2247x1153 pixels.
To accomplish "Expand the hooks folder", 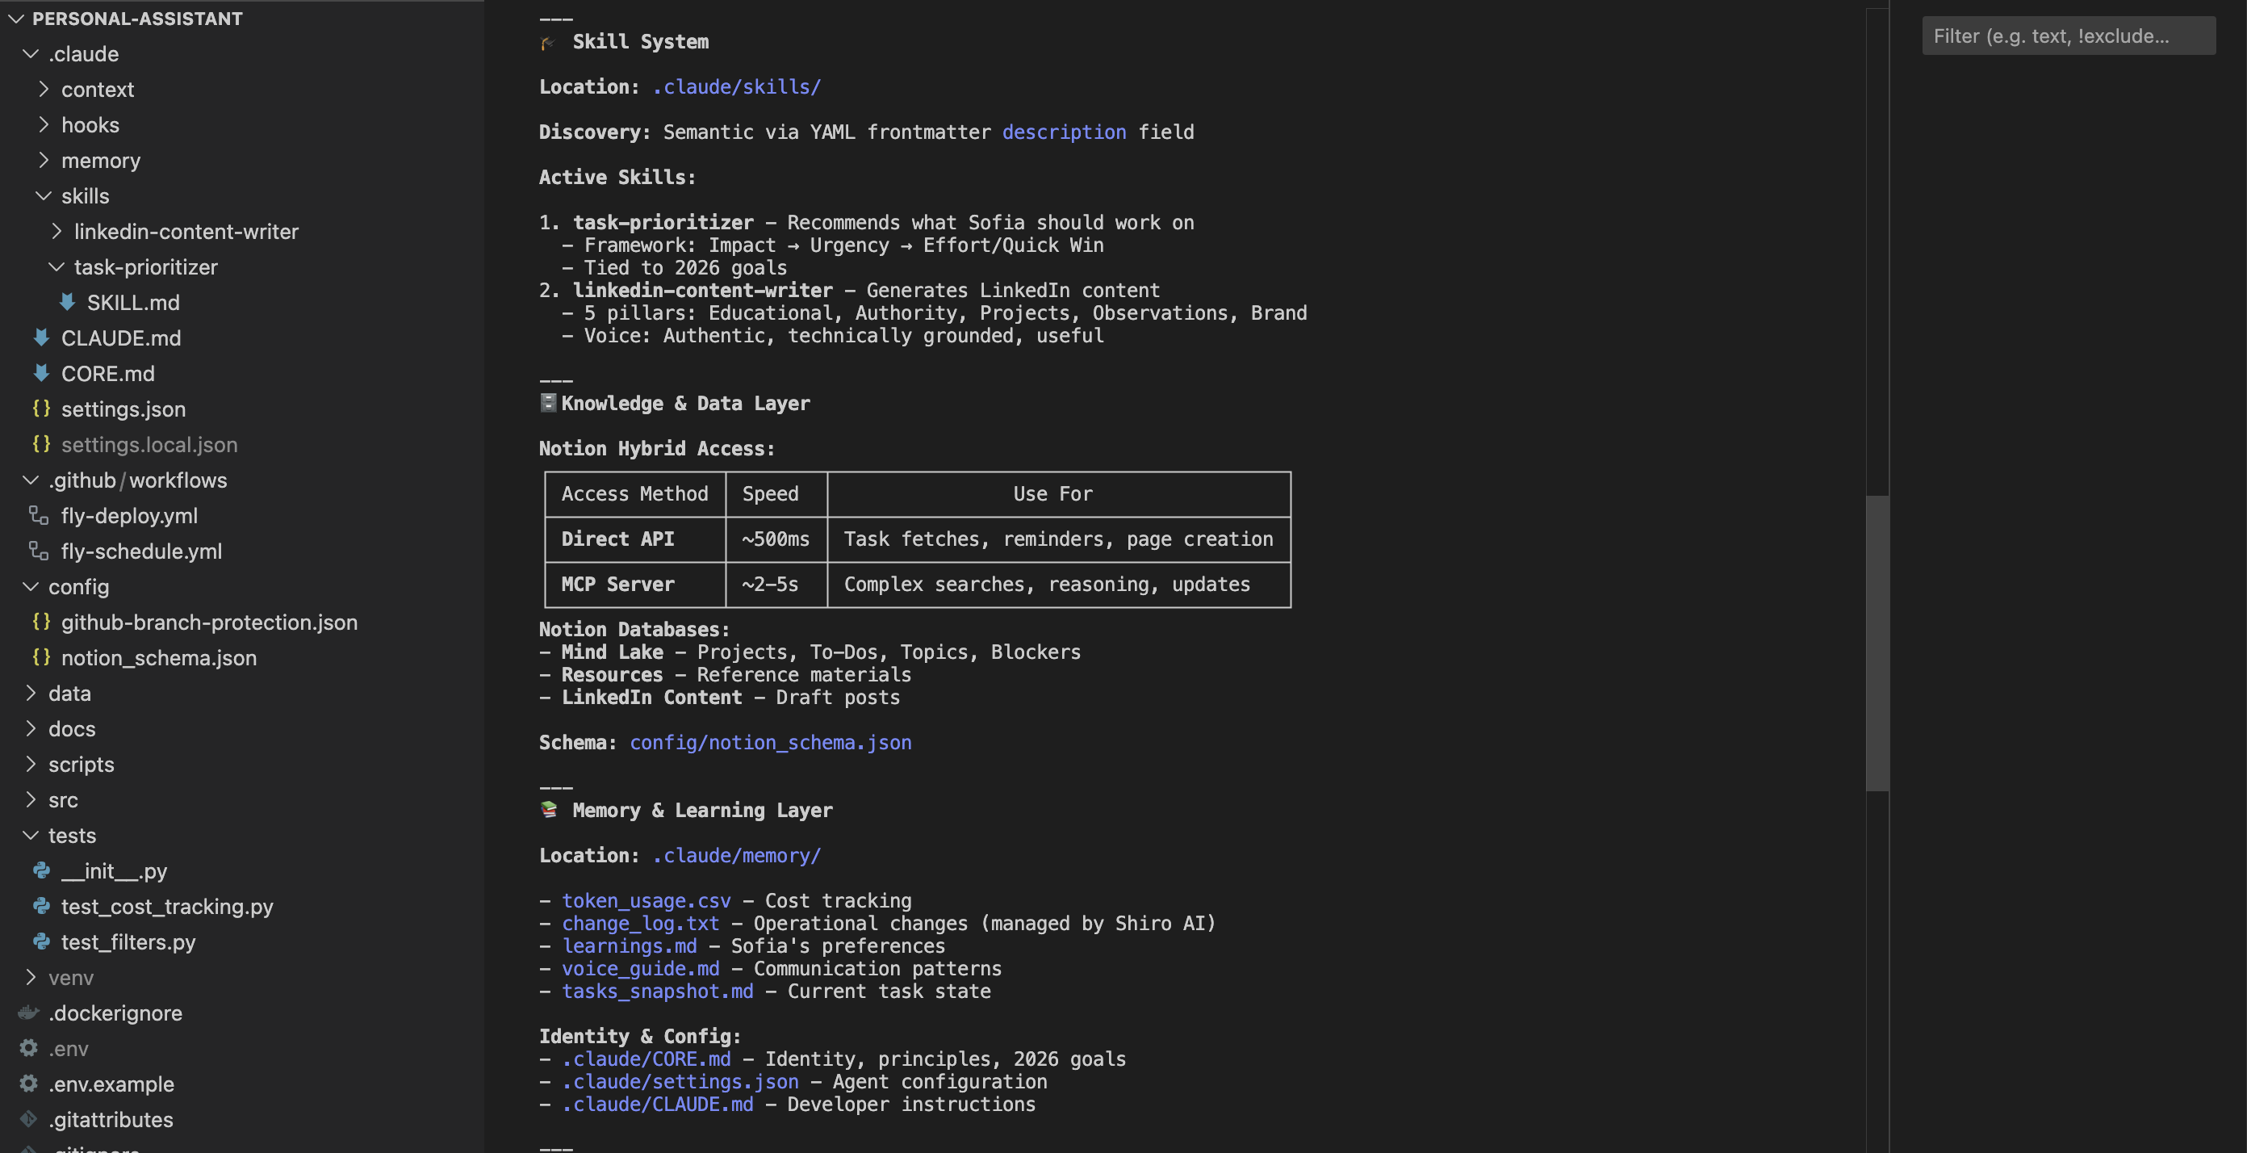I will 44,124.
